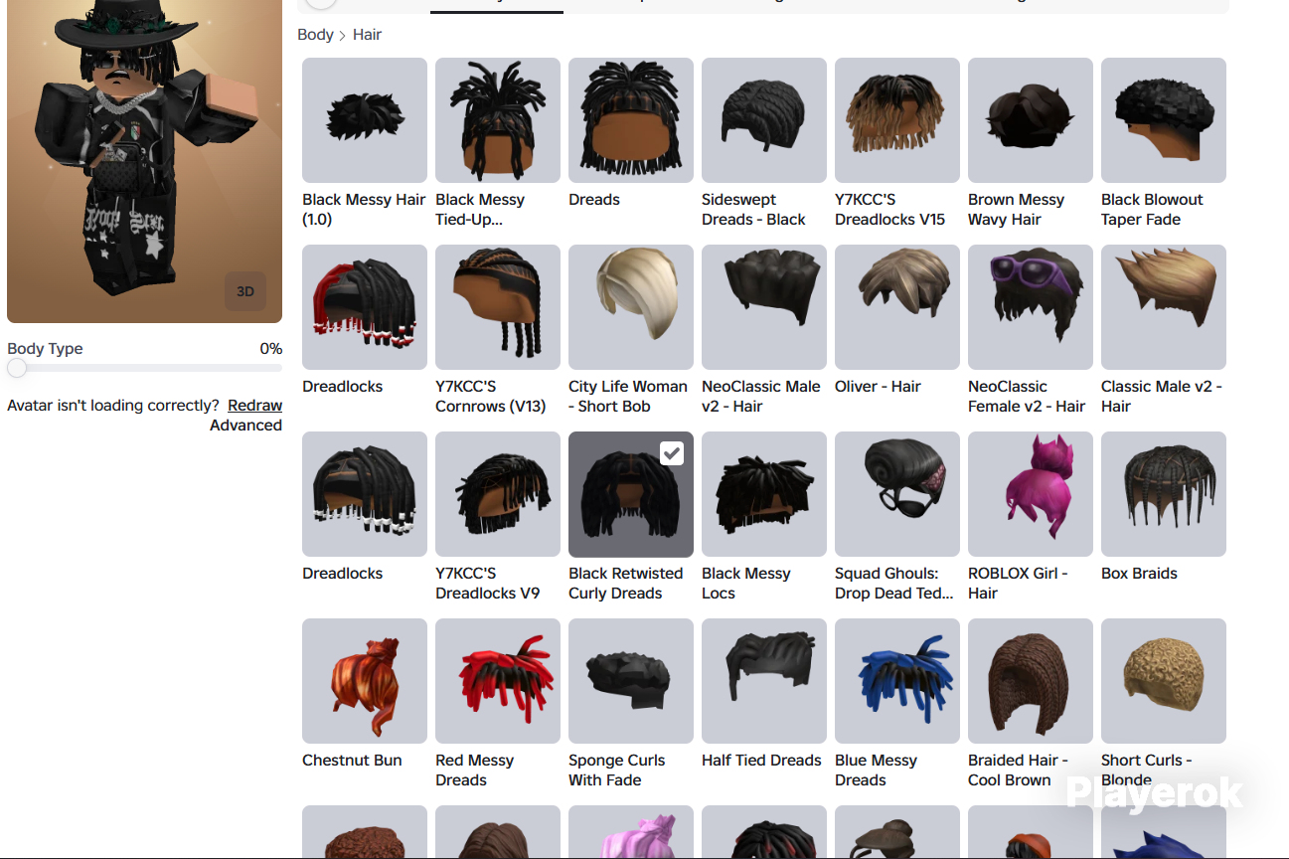The image size is (1289, 859).
Task: Equip Black Messy Hair (1.0) thumbnail
Action: (x=365, y=120)
